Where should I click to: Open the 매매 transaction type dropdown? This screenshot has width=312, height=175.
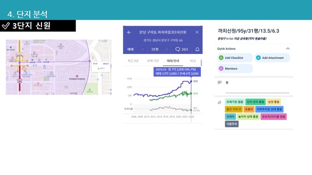[136, 49]
